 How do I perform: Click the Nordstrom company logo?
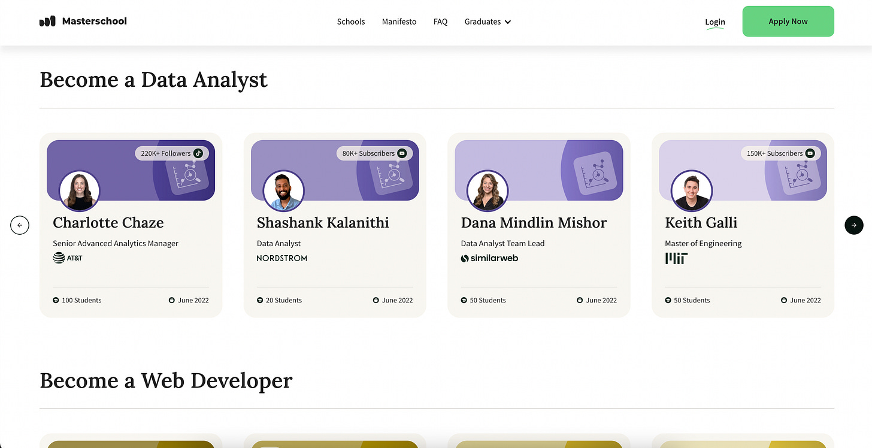pyautogui.click(x=281, y=258)
